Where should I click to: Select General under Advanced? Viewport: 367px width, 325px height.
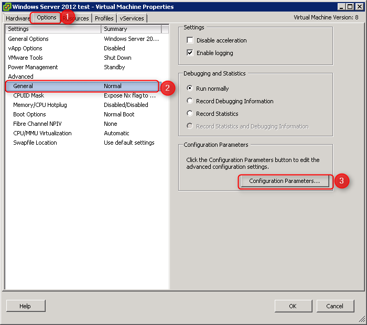pos(82,86)
